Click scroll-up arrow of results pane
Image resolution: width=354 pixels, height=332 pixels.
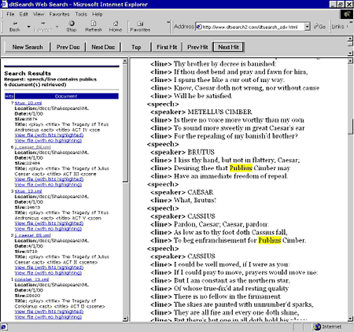125,61
